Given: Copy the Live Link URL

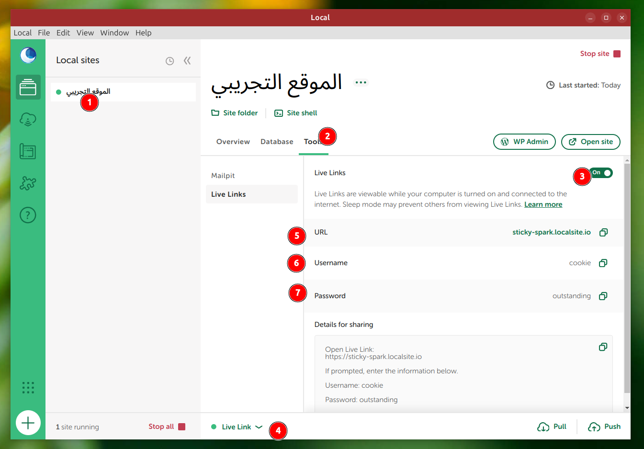Looking at the screenshot, I should coord(603,232).
